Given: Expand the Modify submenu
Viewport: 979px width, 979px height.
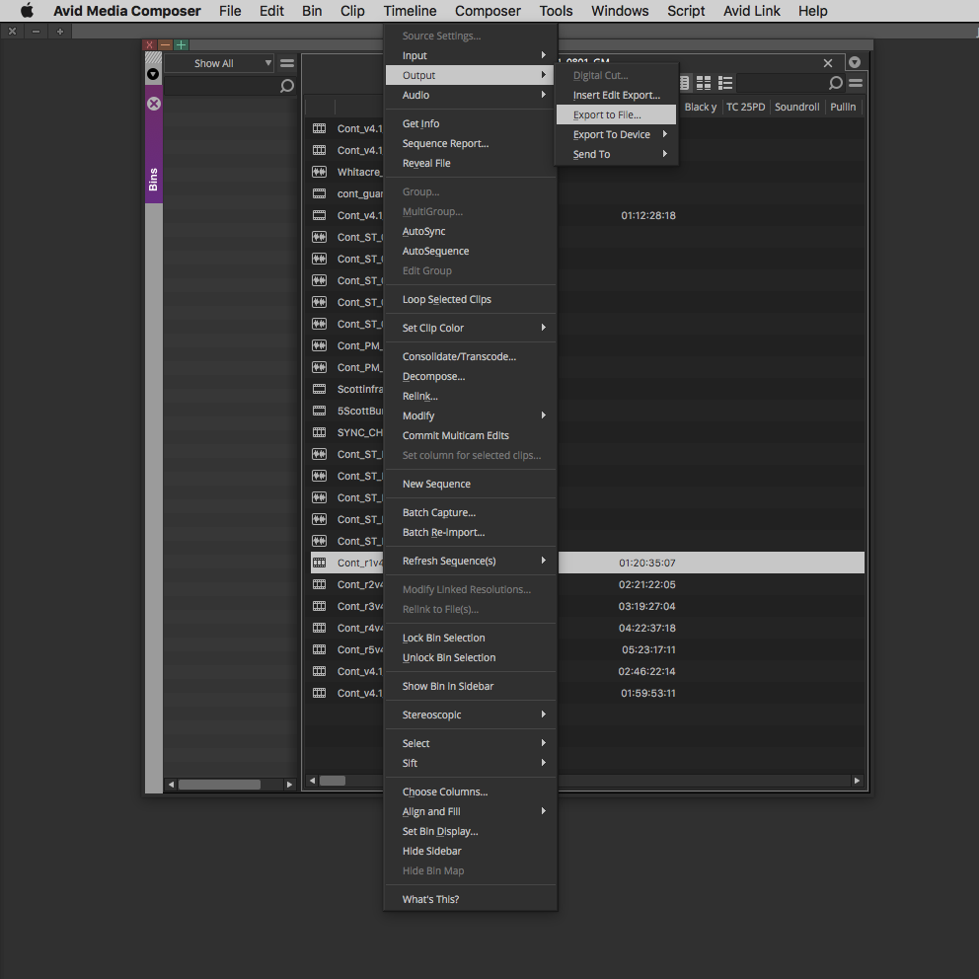Looking at the screenshot, I should pos(471,415).
